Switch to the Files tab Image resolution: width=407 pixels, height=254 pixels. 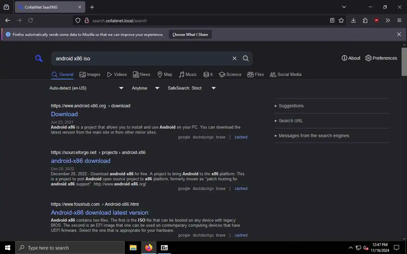coord(256,74)
